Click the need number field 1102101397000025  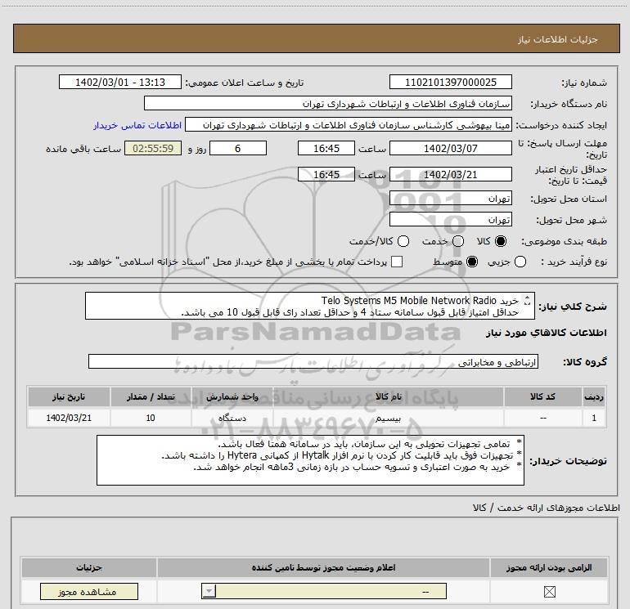(x=450, y=83)
